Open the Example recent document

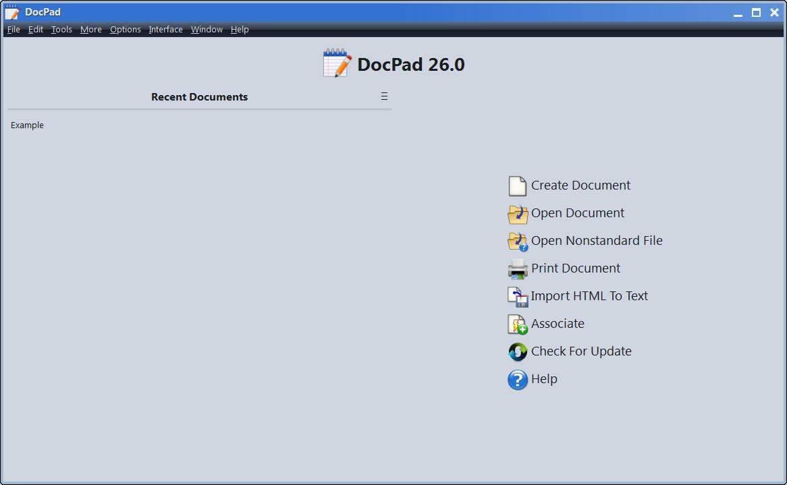(x=27, y=125)
